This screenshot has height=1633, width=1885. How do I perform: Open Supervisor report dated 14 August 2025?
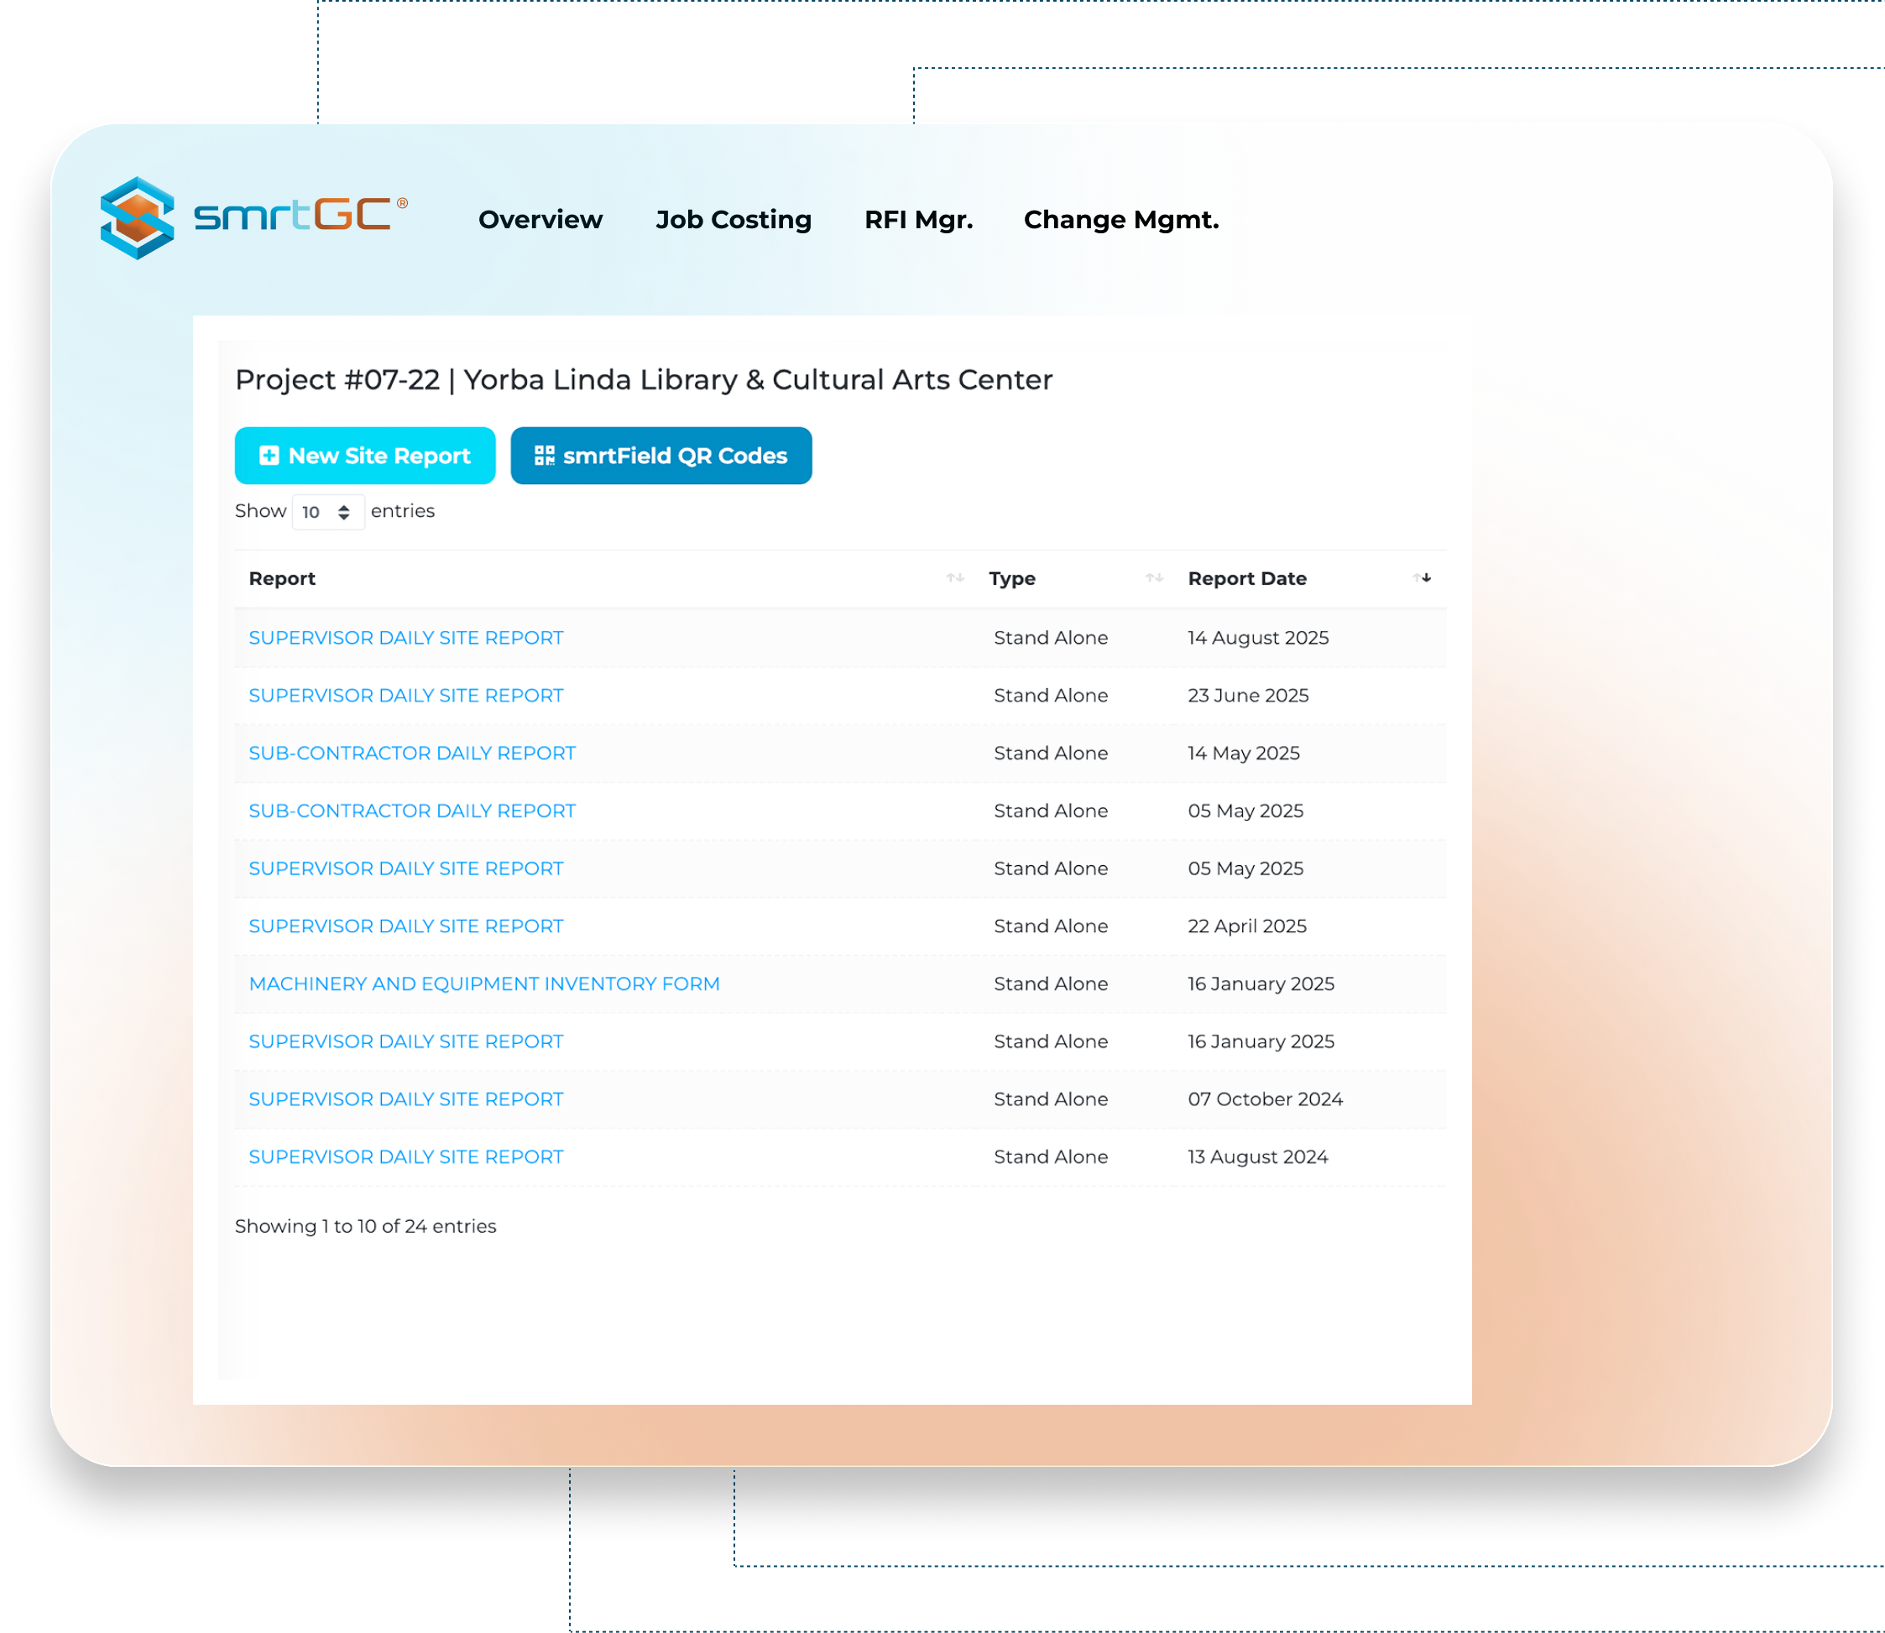pyautogui.click(x=405, y=638)
